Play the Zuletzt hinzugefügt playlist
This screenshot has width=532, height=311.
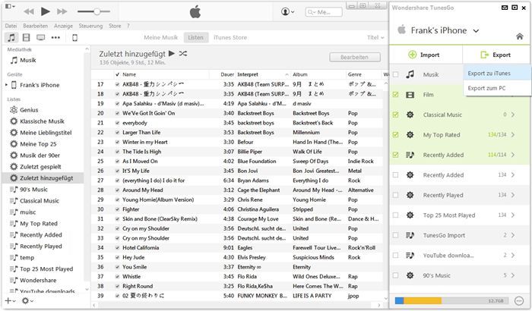172,53
